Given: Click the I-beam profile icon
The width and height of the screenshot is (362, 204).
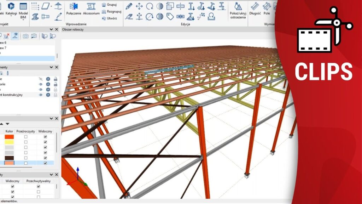Looking at the screenshot, I should [x=35, y=16].
